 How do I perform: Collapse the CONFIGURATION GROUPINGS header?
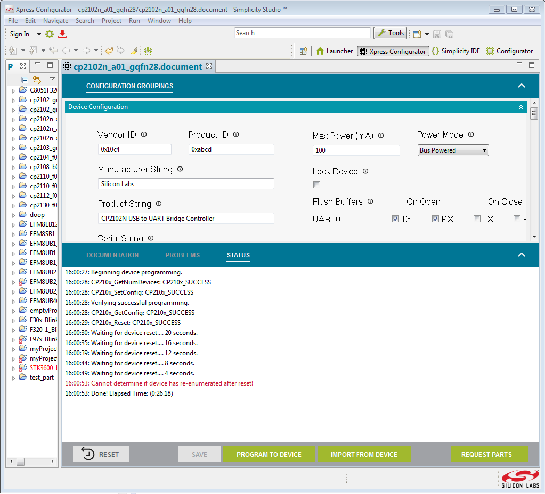pyautogui.click(x=520, y=85)
